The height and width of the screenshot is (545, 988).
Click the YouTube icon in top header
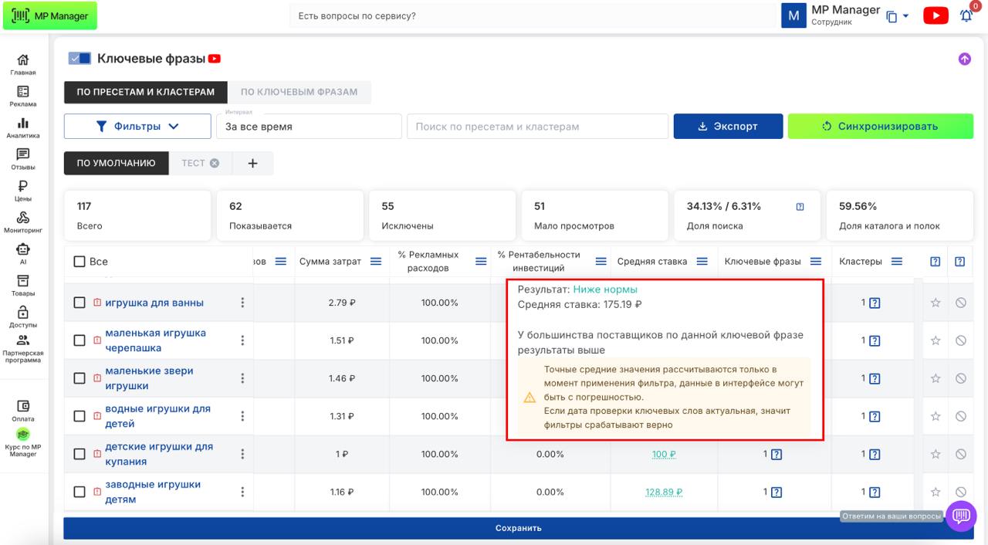click(936, 15)
